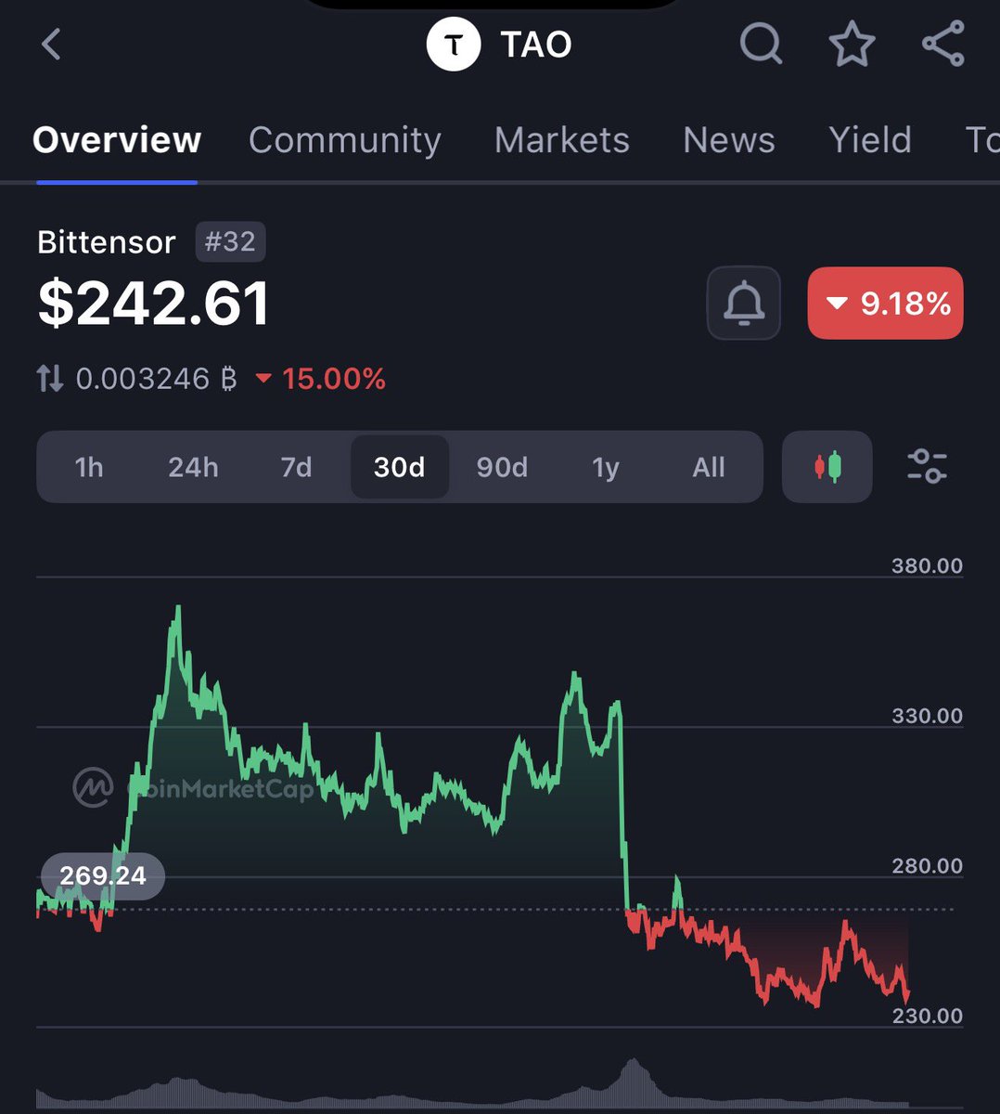Tap the #32 rank badge
Viewport: 1000px width, 1114px height.
click(x=230, y=242)
